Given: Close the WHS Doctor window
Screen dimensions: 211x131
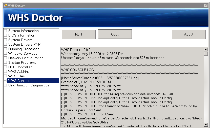Looking at the screenshot, I should coord(206,6).
